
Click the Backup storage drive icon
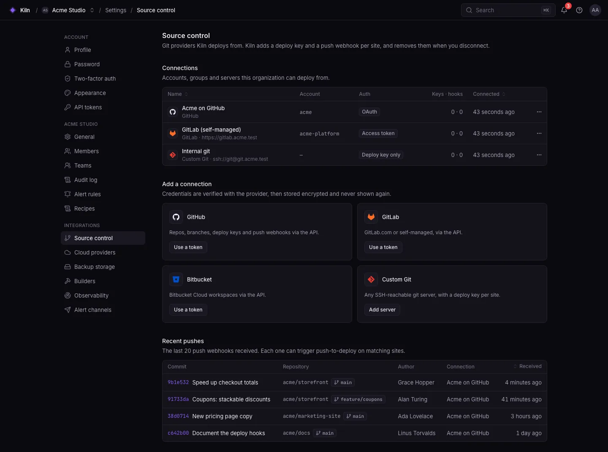click(x=68, y=267)
